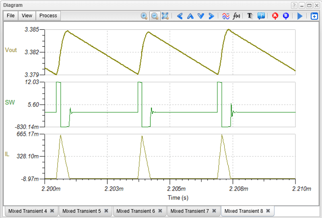Click the 3.385 Vout axis value

32,29
